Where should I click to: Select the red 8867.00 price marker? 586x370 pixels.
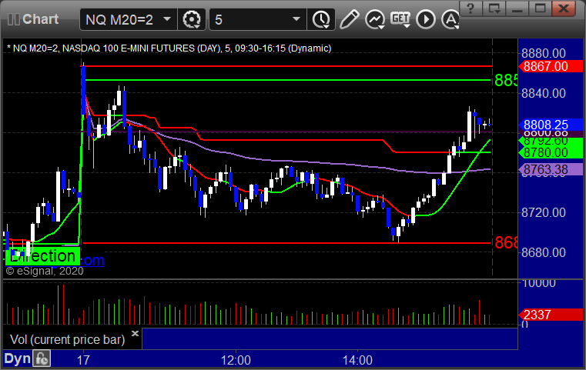click(551, 66)
